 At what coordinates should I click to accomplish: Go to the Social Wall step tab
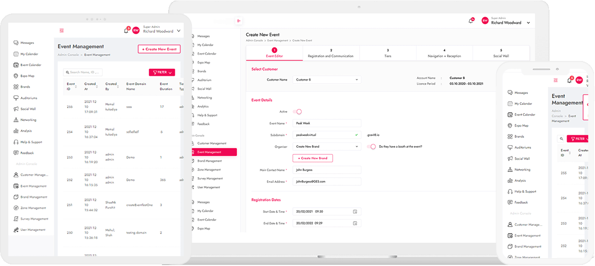click(501, 53)
